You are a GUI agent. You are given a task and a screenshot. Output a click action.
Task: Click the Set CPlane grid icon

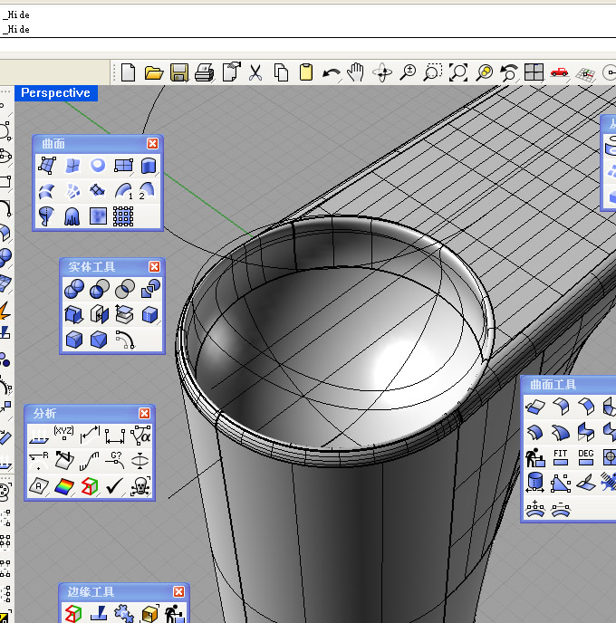[x=585, y=74]
